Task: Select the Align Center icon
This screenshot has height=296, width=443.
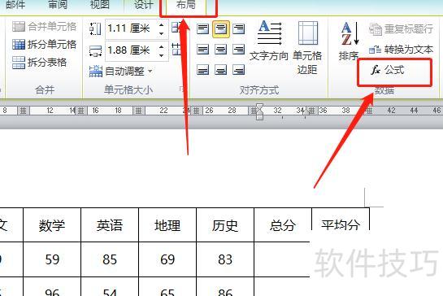Action: pyautogui.click(x=220, y=49)
